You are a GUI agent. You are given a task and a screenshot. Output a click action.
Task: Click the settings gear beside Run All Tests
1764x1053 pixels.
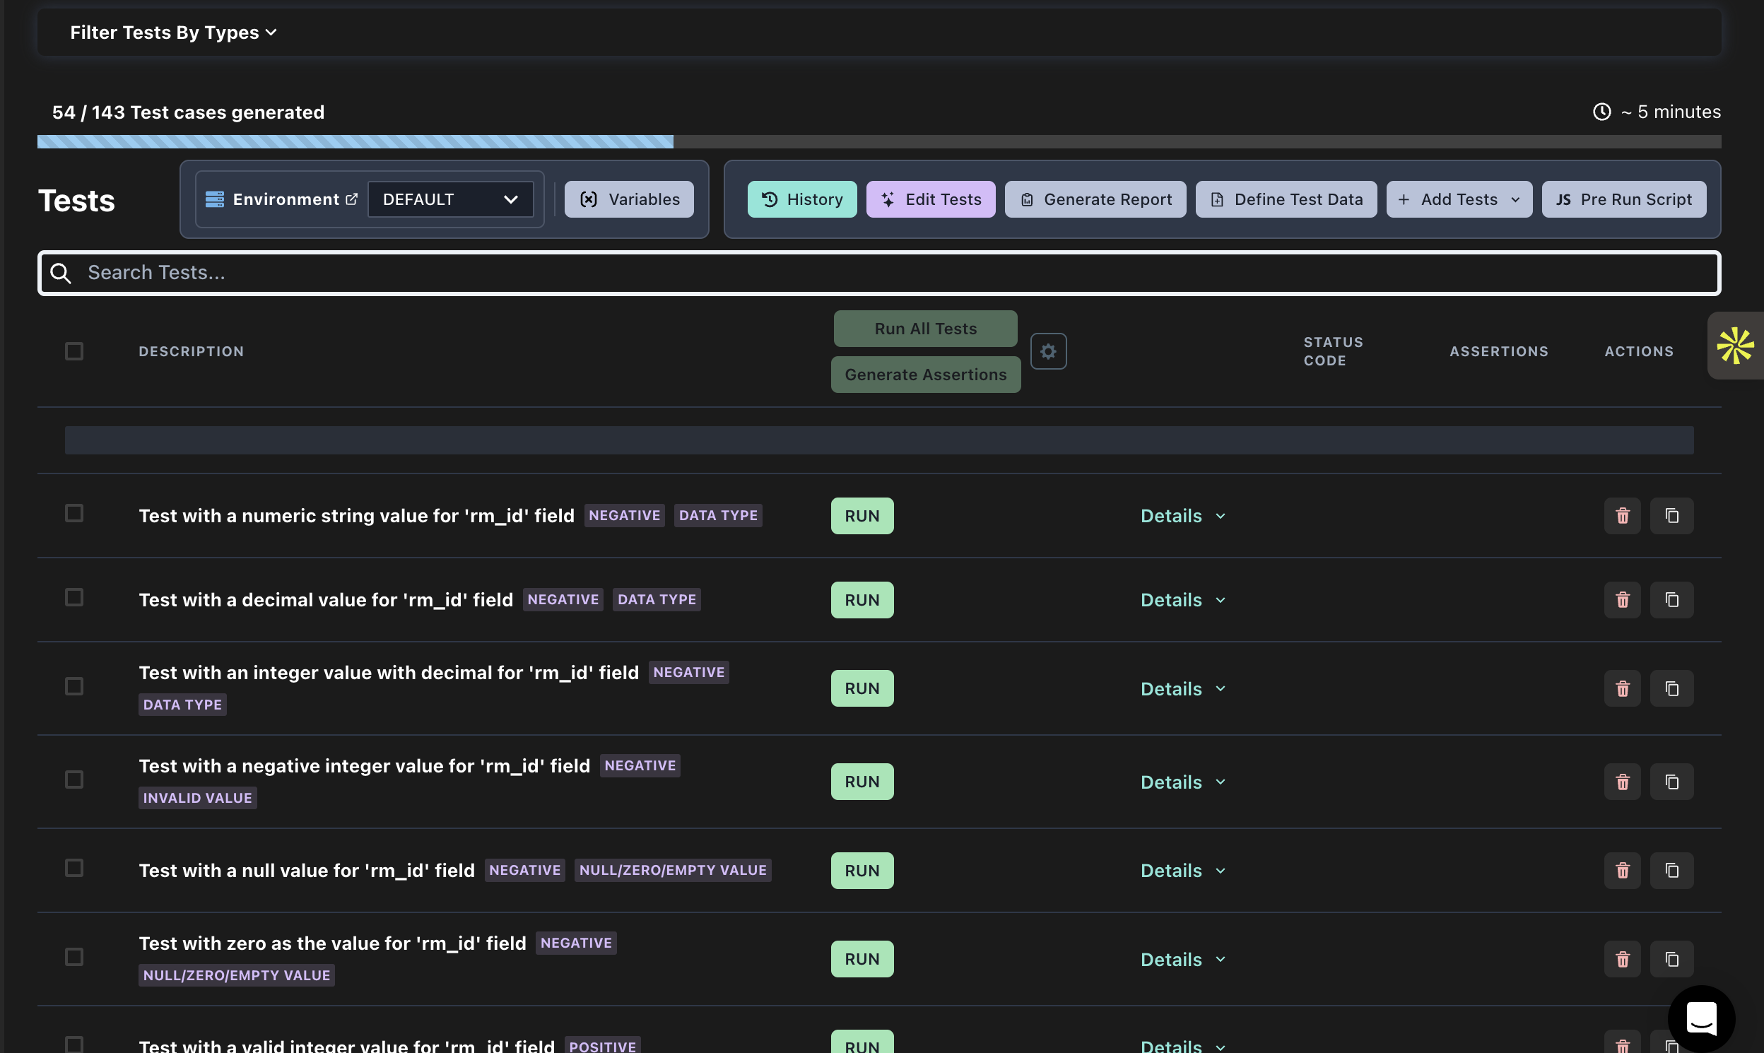[1048, 351]
